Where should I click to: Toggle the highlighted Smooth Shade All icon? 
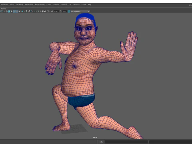pos(9,12)
